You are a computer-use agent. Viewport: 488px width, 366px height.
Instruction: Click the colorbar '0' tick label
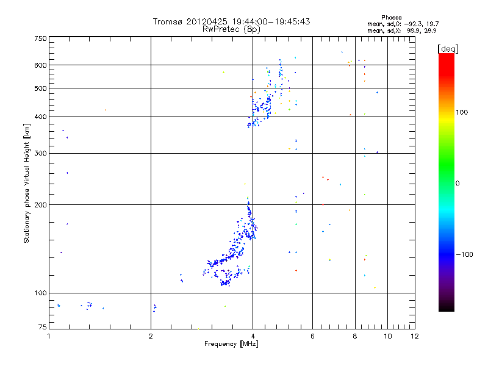(457, 184)
